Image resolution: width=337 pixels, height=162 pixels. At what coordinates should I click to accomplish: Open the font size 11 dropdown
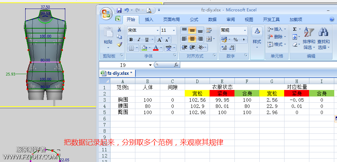[174, 30]
